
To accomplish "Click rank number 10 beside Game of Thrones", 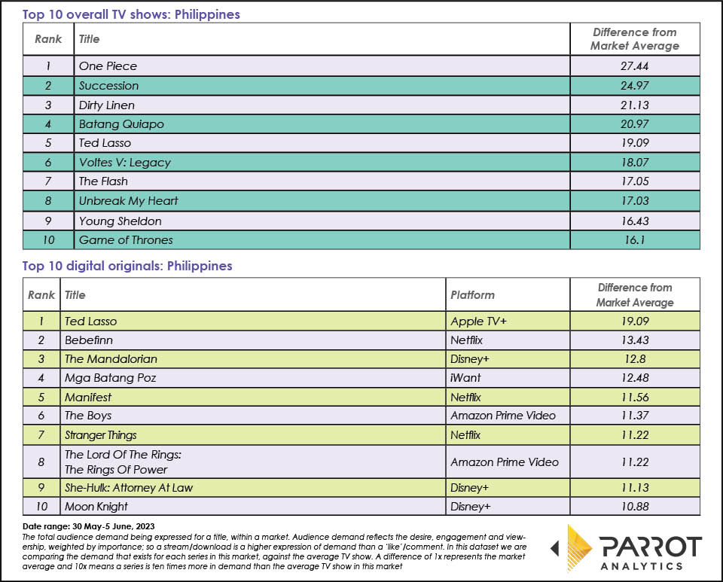I will click(x=48, y=240).
